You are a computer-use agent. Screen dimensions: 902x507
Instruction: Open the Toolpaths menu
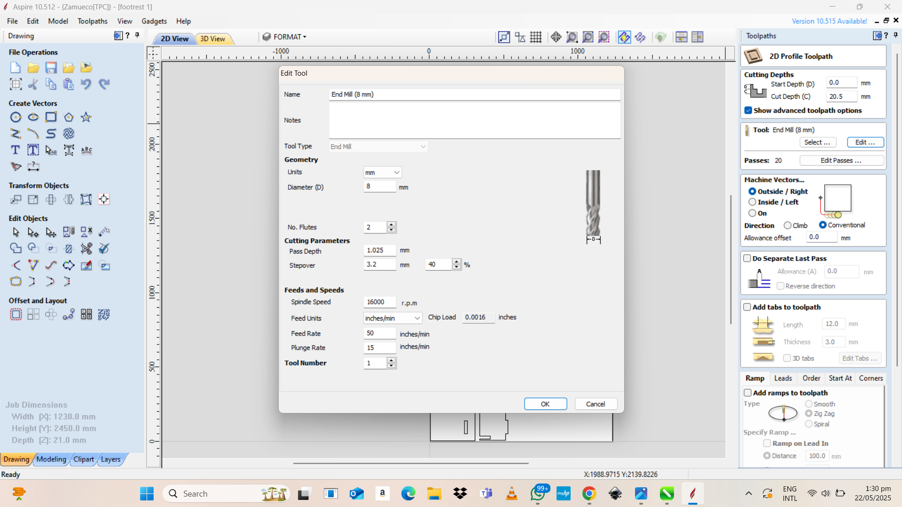pos(93,21)
